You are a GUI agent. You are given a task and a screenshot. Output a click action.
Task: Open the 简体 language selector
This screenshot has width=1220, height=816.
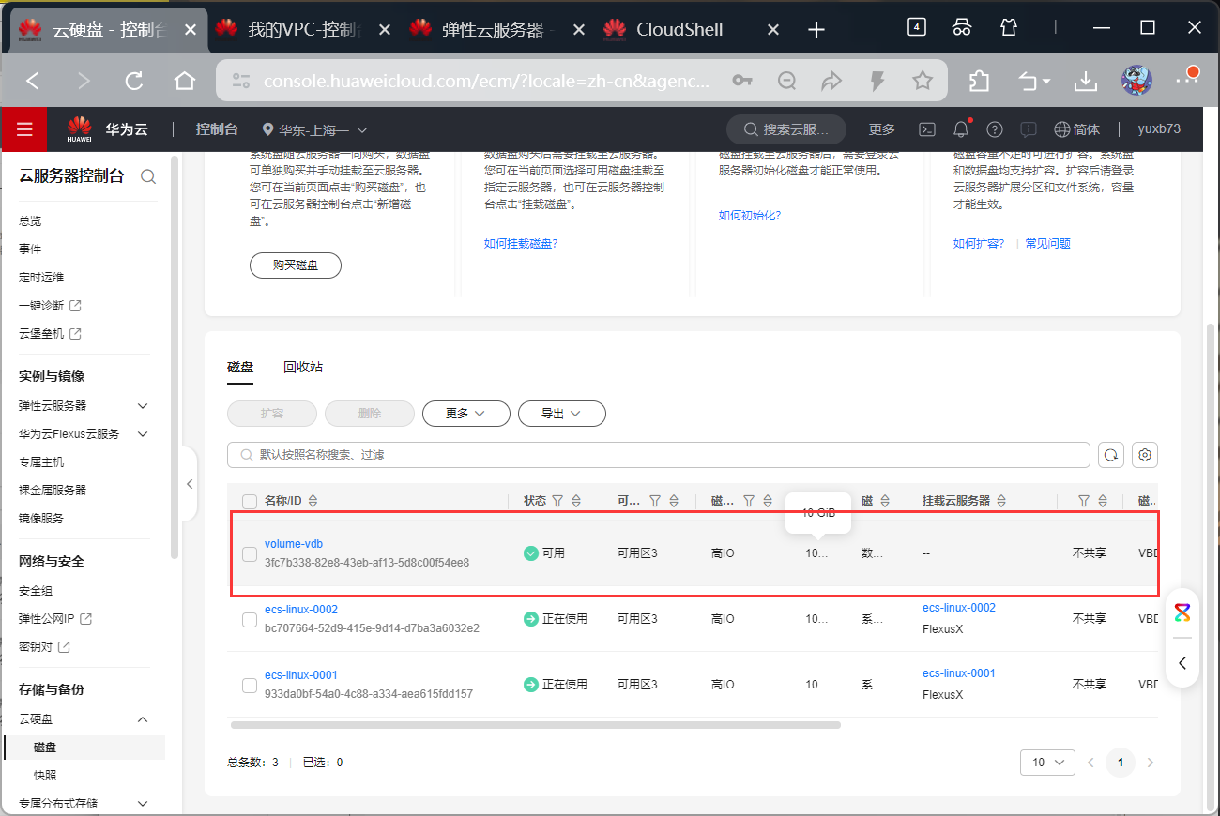1076,129
